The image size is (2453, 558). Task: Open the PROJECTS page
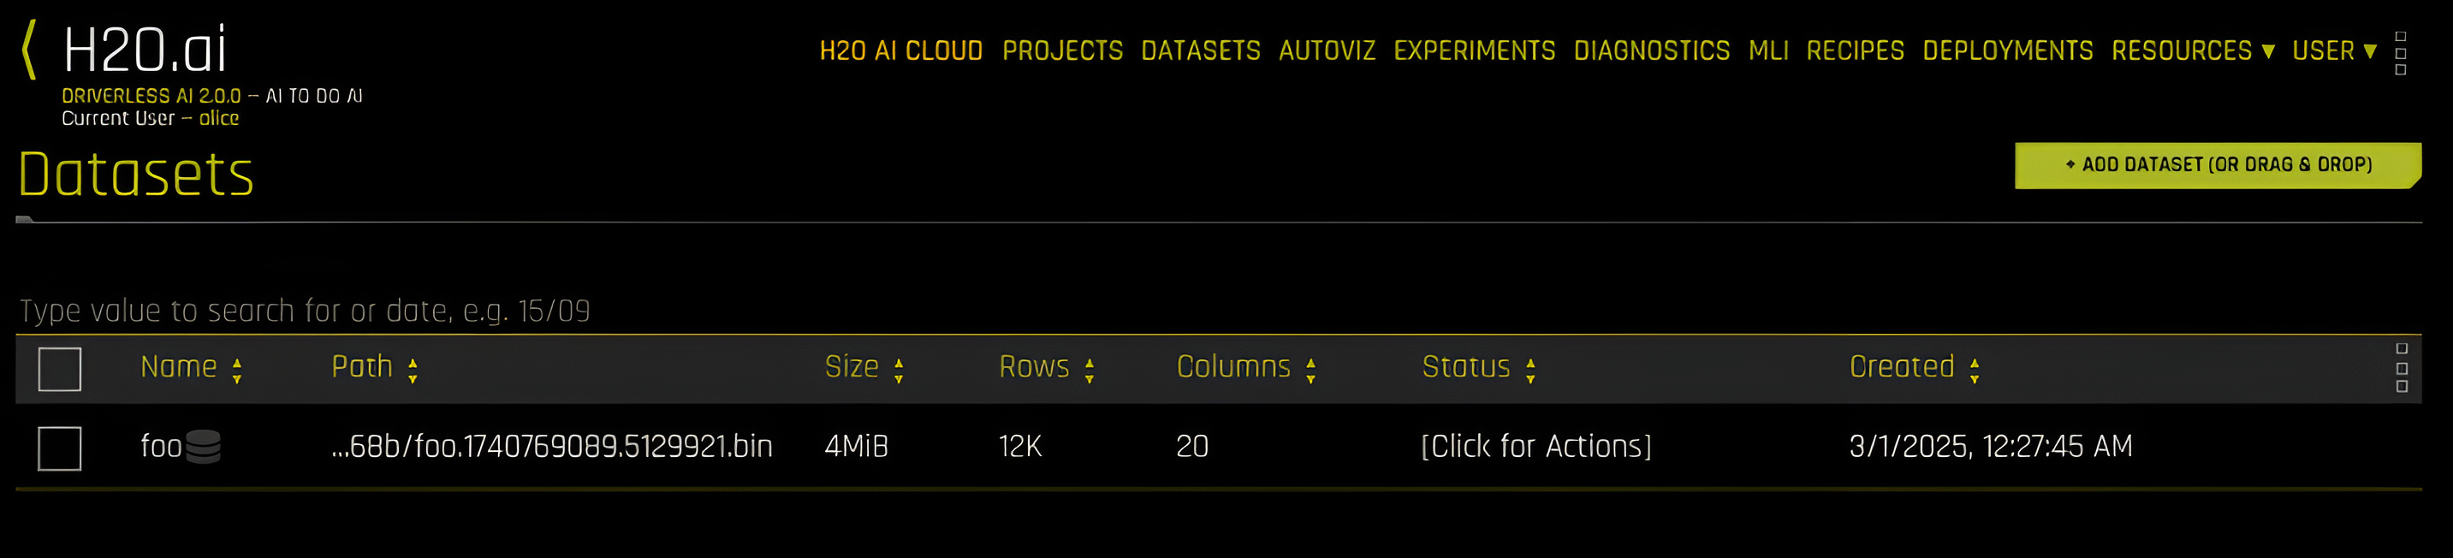pyautogui.click(x=1062, y=50)
